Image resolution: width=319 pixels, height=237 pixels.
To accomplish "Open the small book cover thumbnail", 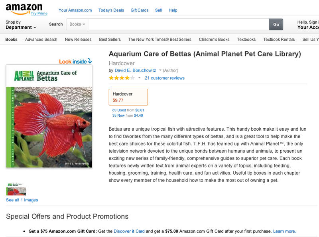I will click(x=16, y=189).
